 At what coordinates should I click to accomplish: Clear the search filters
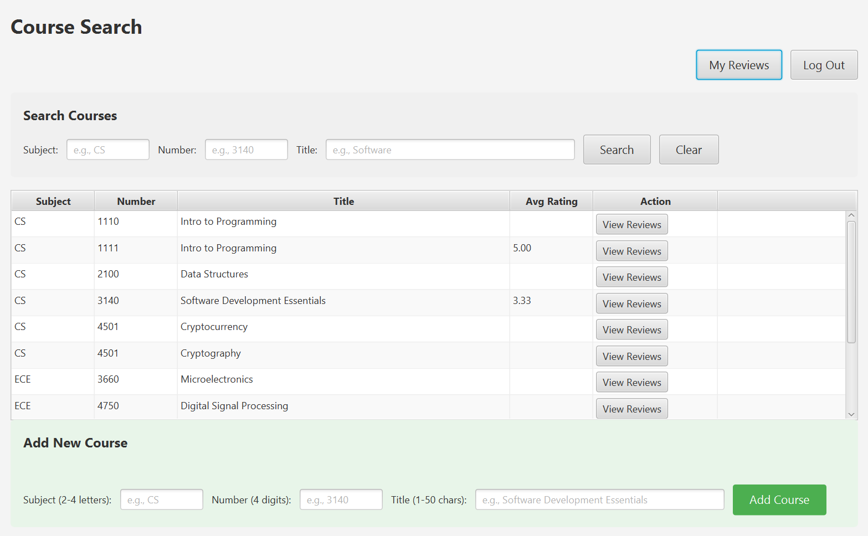(x=689, y=150)
